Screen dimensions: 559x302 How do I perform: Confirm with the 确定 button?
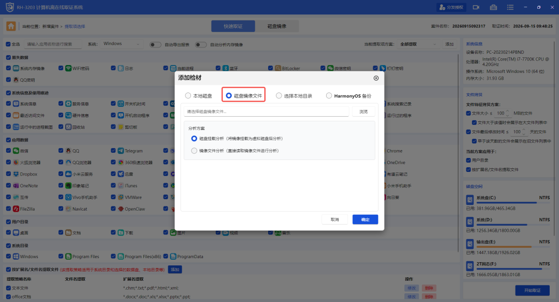pyautogui.click(x=365, y=219)
